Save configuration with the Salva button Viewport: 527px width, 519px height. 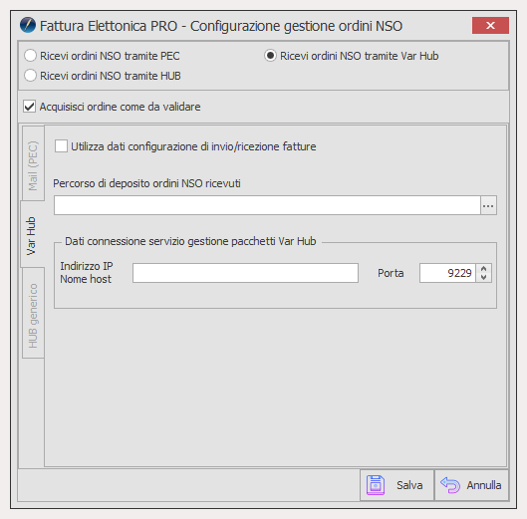coord(396,485)
